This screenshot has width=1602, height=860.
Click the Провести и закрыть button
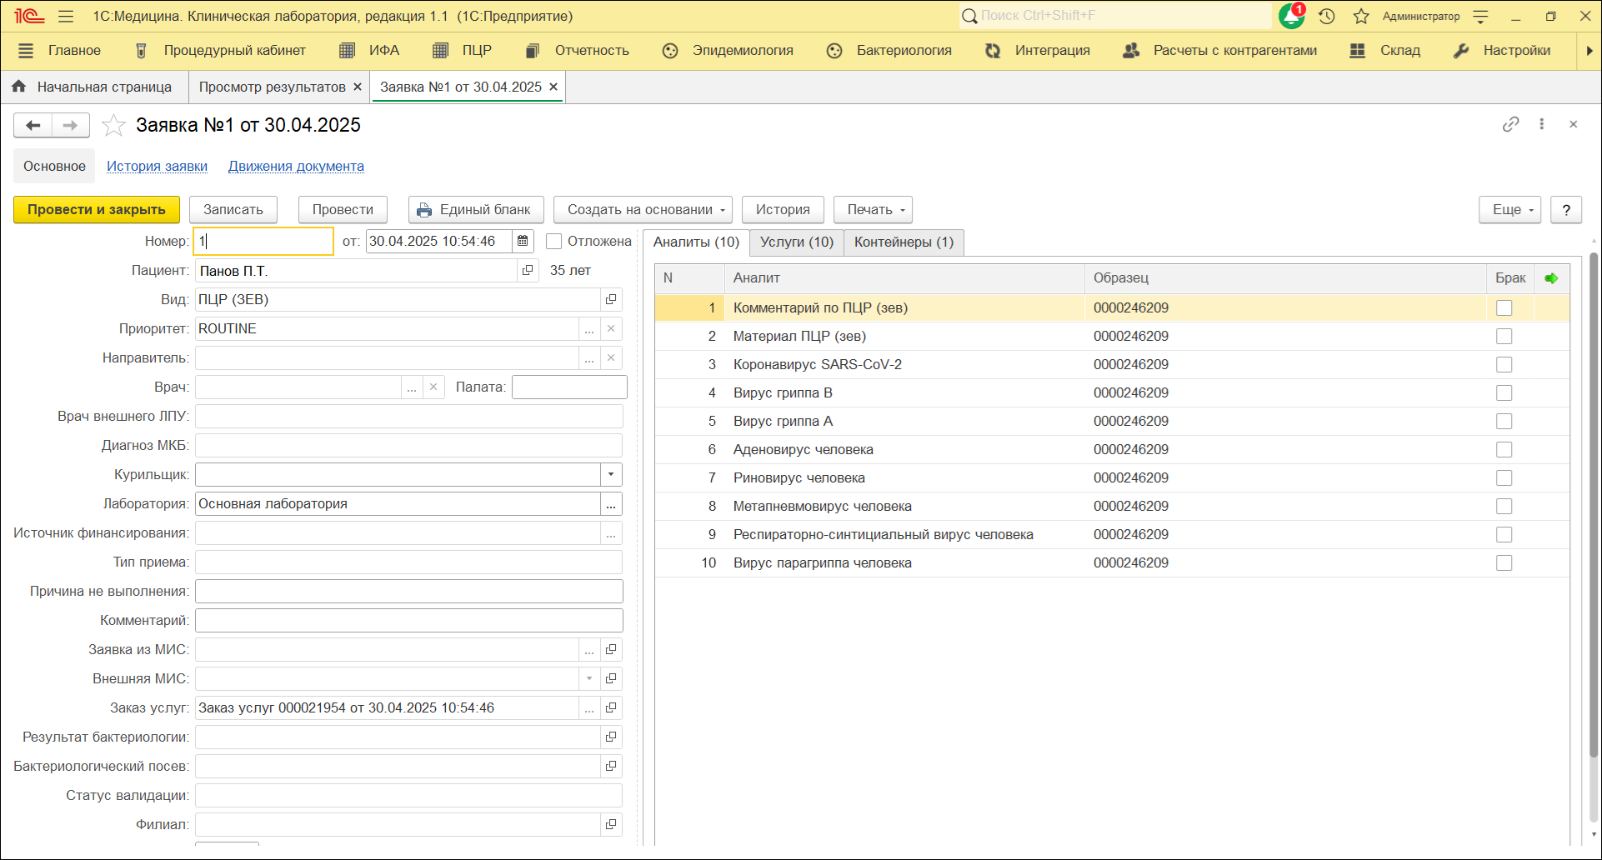pos(97,210)
